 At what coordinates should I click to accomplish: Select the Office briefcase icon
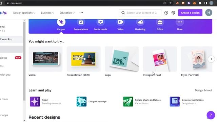pos(160,22)
